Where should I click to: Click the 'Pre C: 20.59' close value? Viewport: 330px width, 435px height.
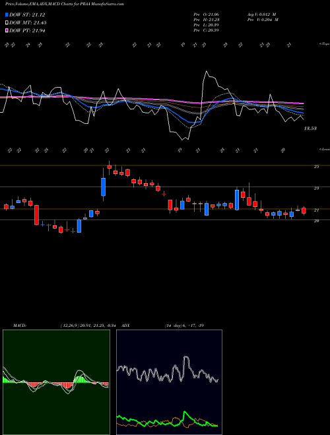(206, 30)
